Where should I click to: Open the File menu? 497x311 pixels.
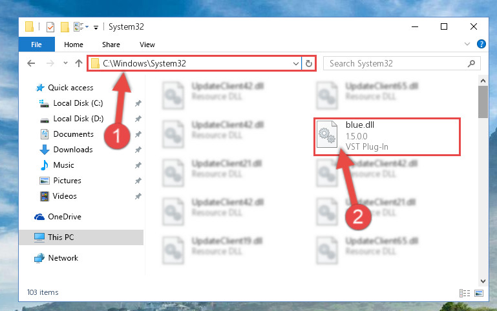[x=36, y=45]
